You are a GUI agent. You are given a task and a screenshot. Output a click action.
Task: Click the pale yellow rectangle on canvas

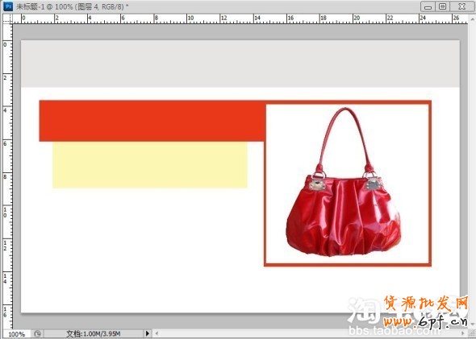pyautogui.click(x=150, y=165)
